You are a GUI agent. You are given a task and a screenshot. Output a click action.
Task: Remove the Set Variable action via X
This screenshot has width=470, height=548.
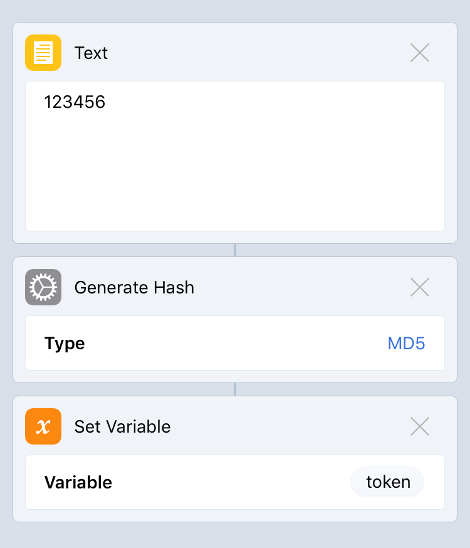(420, 426)
